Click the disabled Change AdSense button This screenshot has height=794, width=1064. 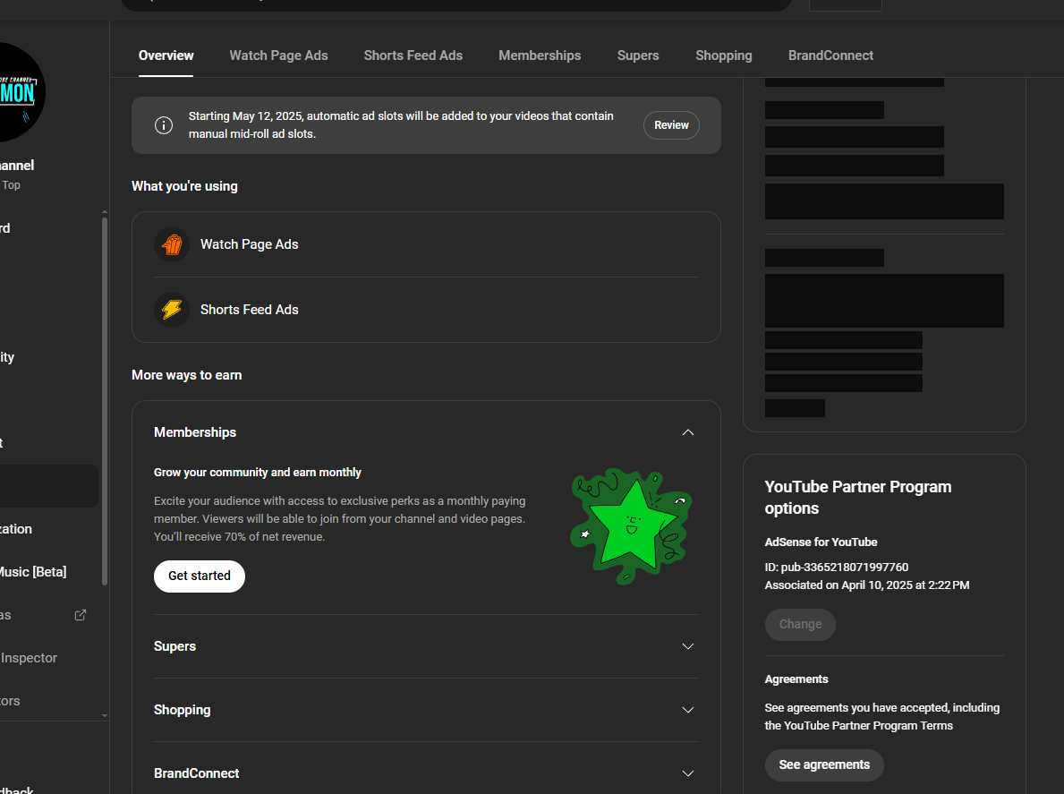[800, 624]
